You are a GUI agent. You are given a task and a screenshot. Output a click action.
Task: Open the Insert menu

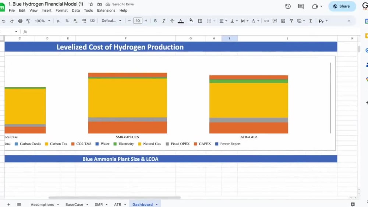click(46, 10)
